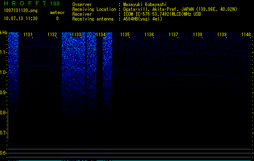This screenshot has height=161, width=254.
Task: Click the kHz axis unit label
Action: [4, 33]
